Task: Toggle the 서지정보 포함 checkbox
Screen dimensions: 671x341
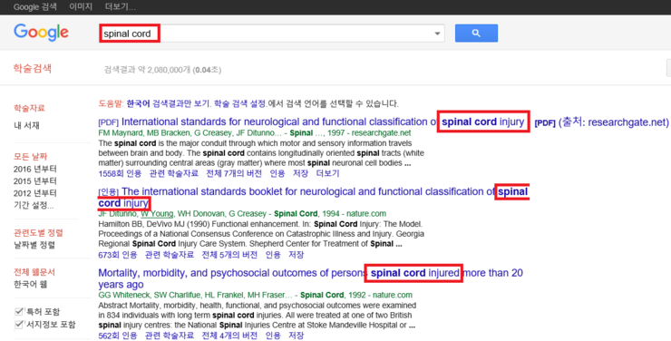Action: [x=19, y=325]
